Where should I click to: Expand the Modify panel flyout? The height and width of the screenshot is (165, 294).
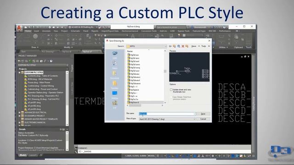tap(68, 47)
